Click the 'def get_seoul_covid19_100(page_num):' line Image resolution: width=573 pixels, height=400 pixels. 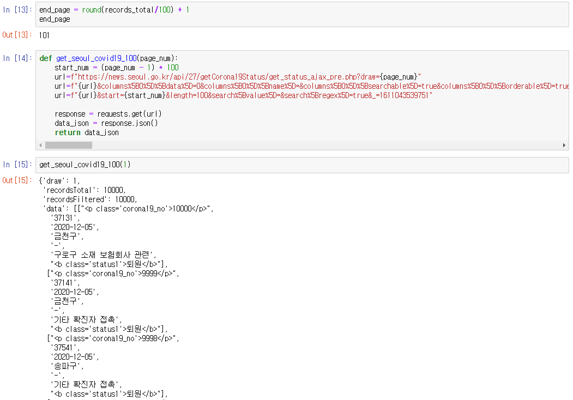[x=108, y=58]
